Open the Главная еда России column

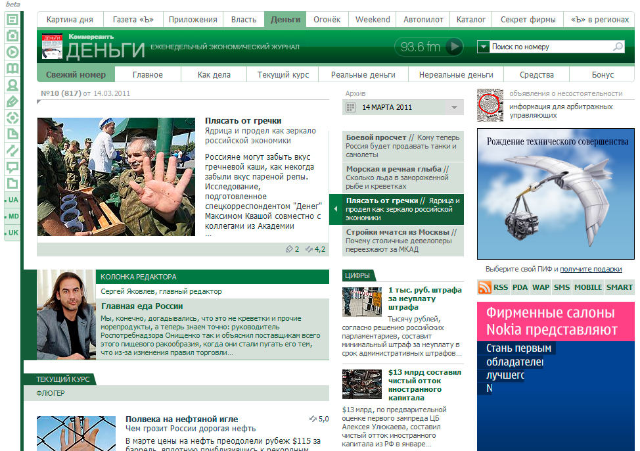click(142, 306)
